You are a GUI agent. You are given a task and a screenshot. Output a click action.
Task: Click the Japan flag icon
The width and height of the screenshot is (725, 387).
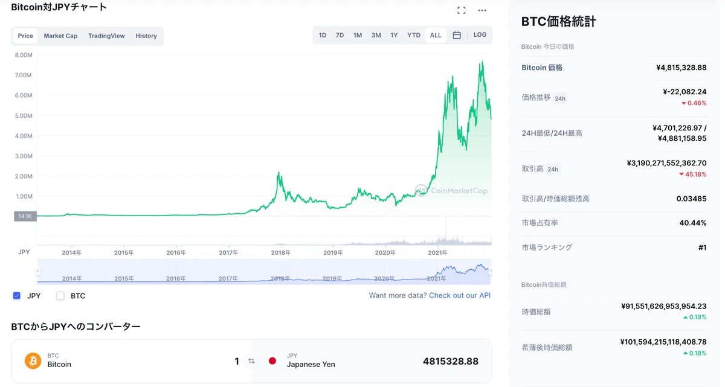(272, 361)
